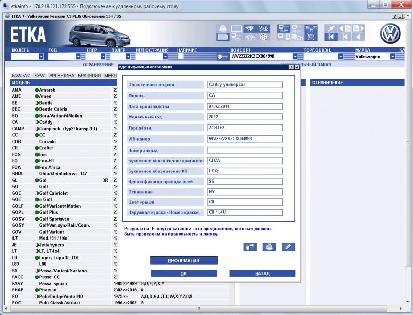
Task: Confirm with the OK button
Action: pos(183,274)
